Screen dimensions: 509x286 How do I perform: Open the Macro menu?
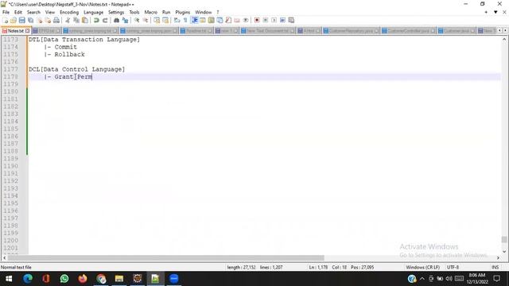(x=150, y=13)
